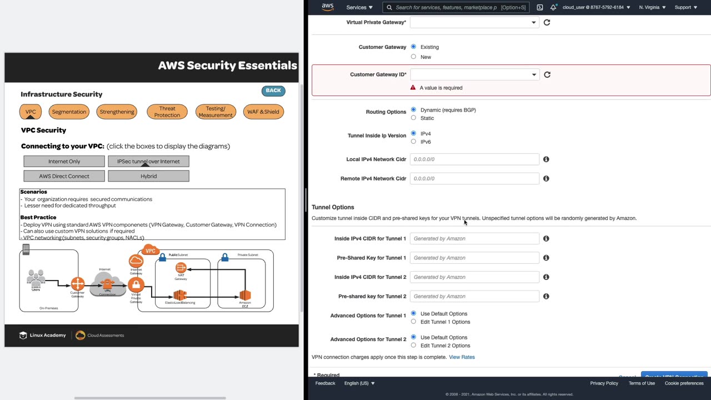The height and width of the screenshot is (400, 711).
Task: Click the Cloud Assessments logo
Action: coord(100,336)
